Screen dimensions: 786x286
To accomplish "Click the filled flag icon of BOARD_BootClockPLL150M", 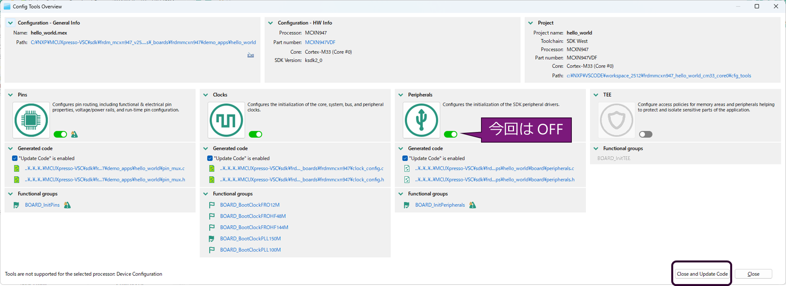I will [x=211, y=238].
